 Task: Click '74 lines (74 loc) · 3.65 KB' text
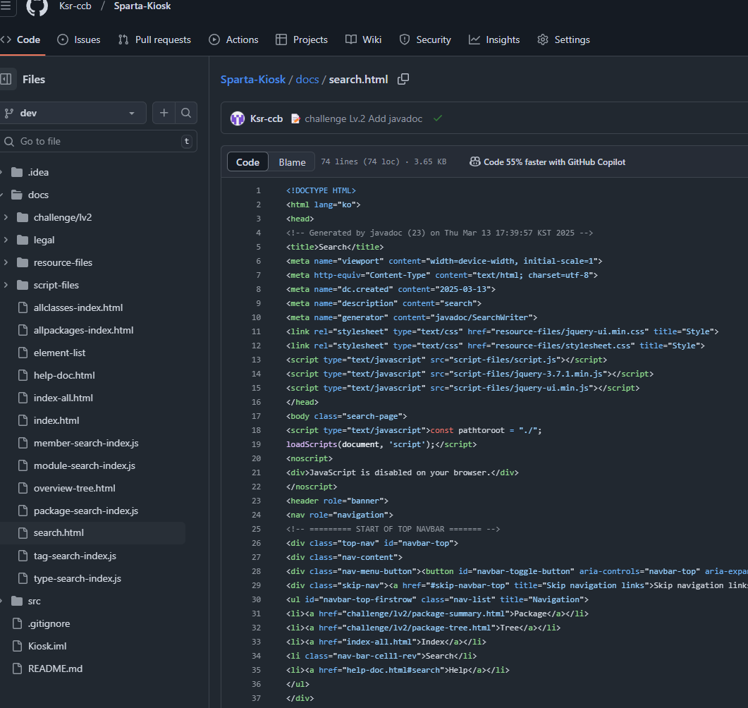tap(384, 161)
